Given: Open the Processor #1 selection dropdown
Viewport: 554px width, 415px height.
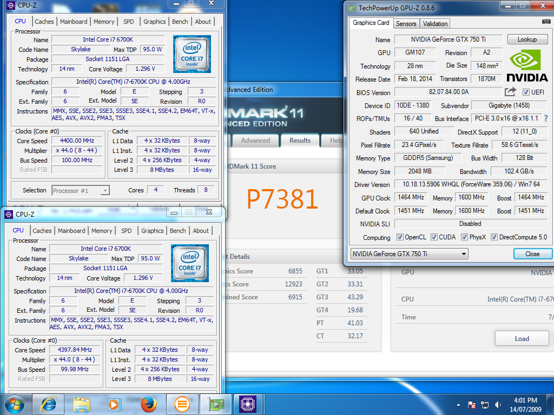Looking at the screenshot, I should pos(81,191).
